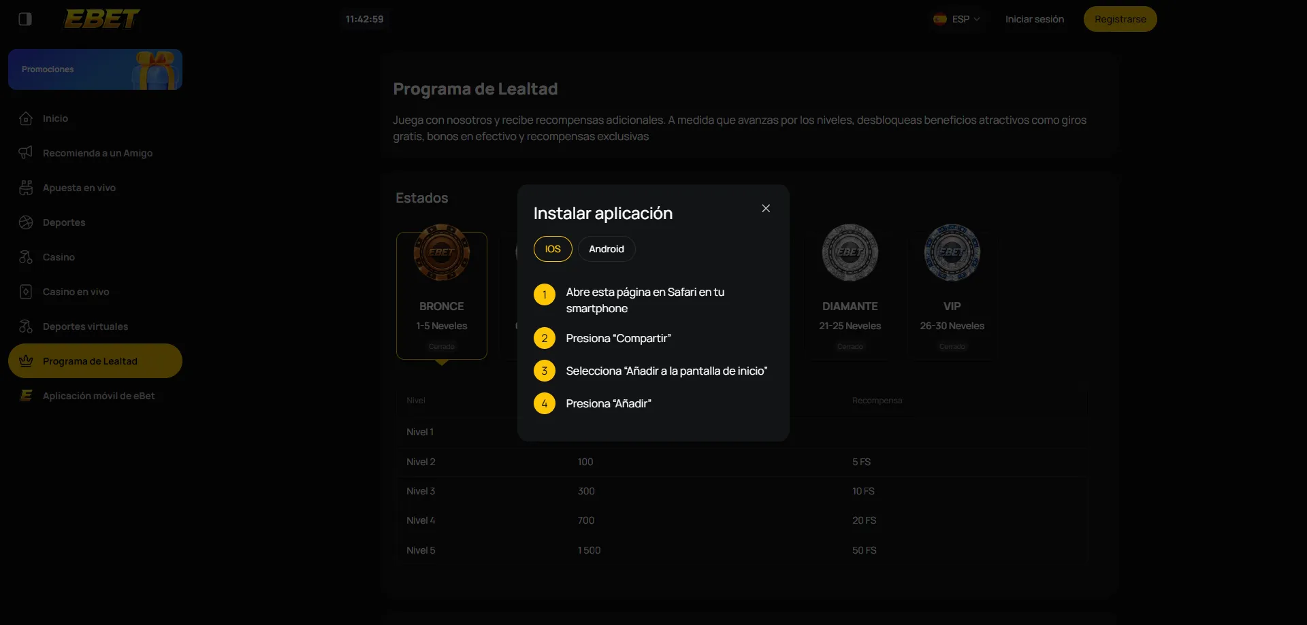Select the VIP 26-30 Neveles card
This screenshot has height=625, width=1307.
(952, 296)
